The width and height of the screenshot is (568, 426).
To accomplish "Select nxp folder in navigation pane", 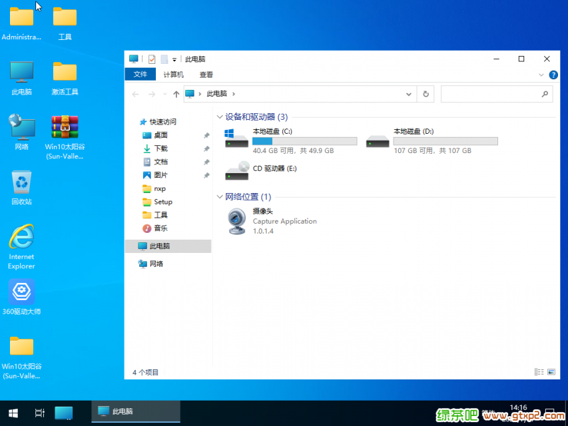I will click(x=154, y=188).
